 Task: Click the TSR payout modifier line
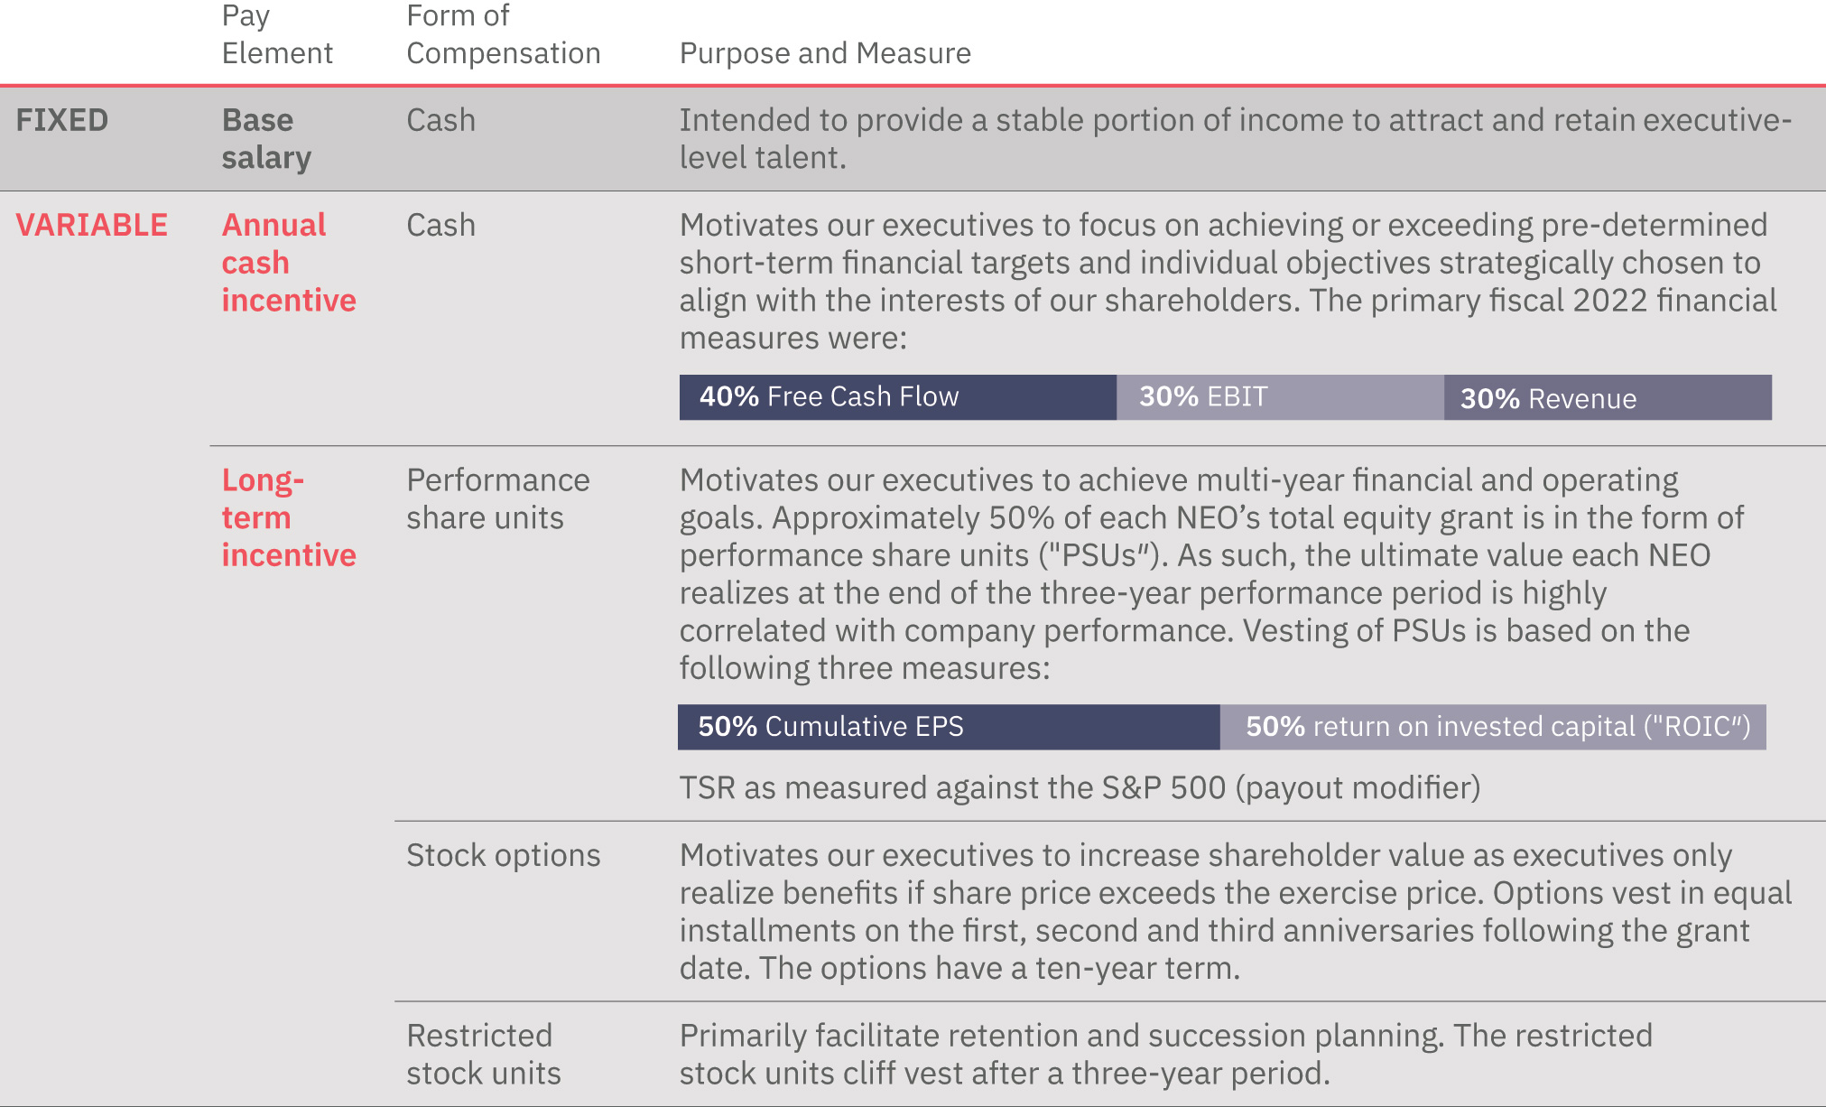(x=1080, y=787)
